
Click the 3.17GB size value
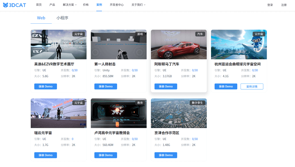[167, 76]
